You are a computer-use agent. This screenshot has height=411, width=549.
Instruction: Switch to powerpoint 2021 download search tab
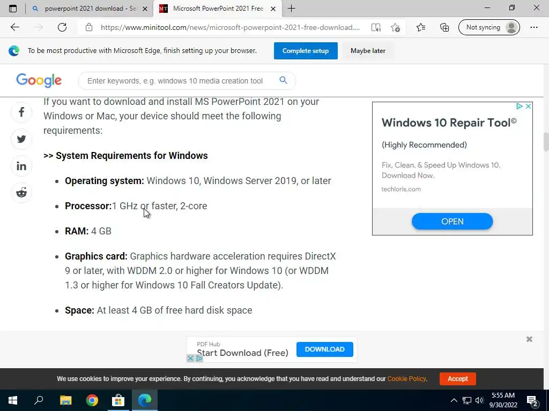(x=90, y=9)
